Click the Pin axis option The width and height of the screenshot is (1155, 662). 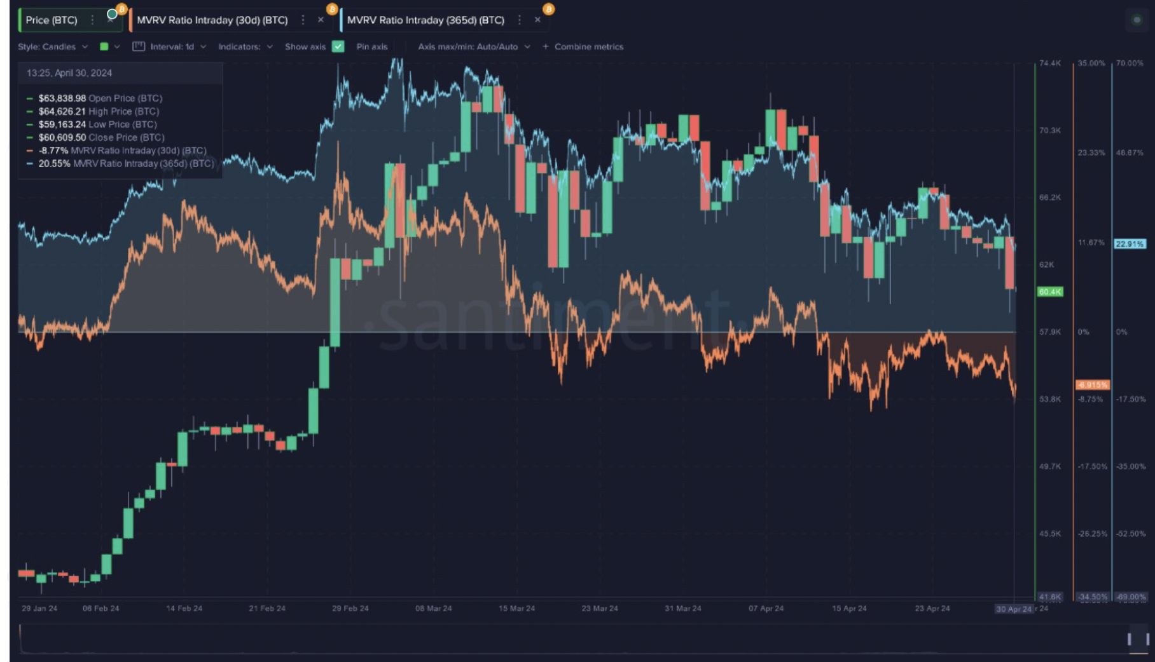[372, 47]
